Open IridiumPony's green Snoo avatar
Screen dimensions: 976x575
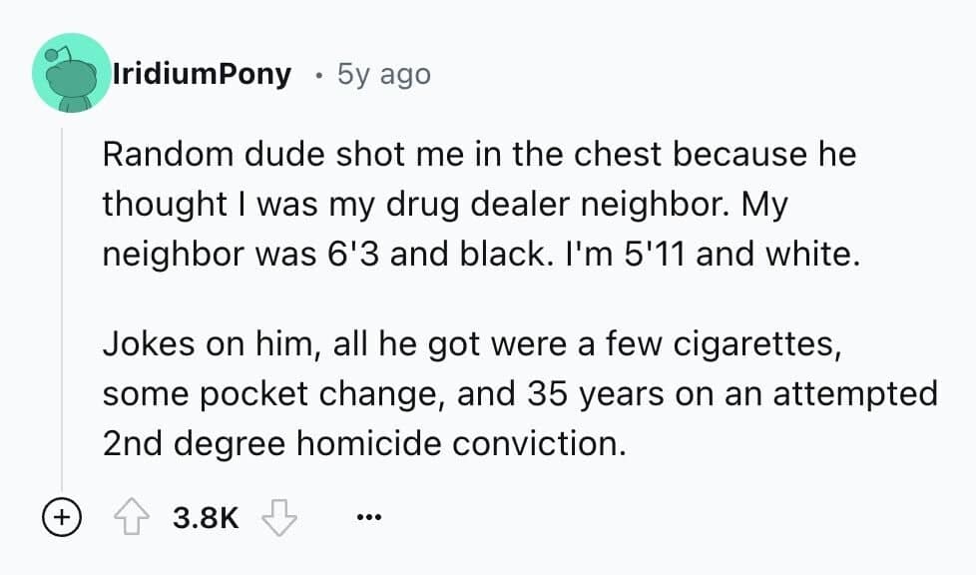pos(70,73)
